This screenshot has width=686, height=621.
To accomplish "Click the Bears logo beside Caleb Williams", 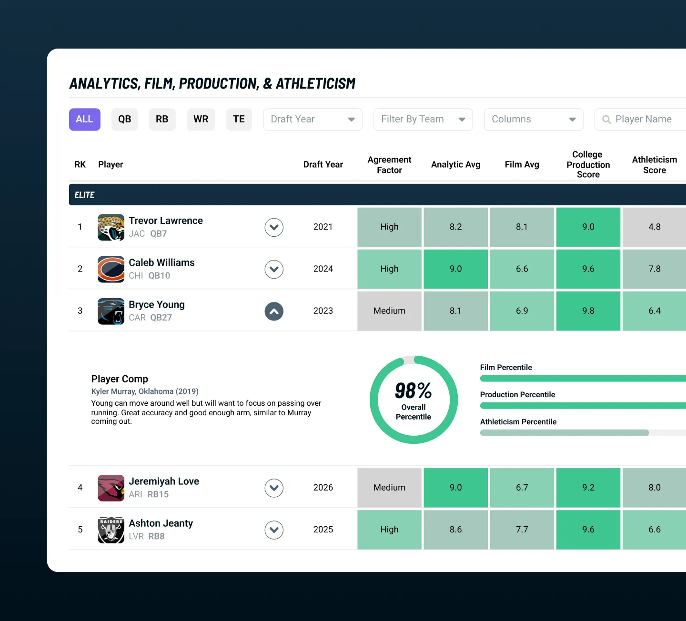I will click(x=111, y=269).
